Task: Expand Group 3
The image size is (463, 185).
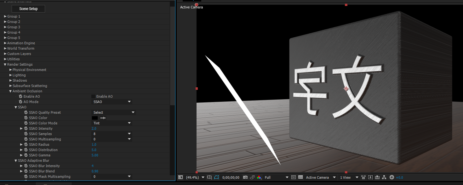Action: (5, 27)
